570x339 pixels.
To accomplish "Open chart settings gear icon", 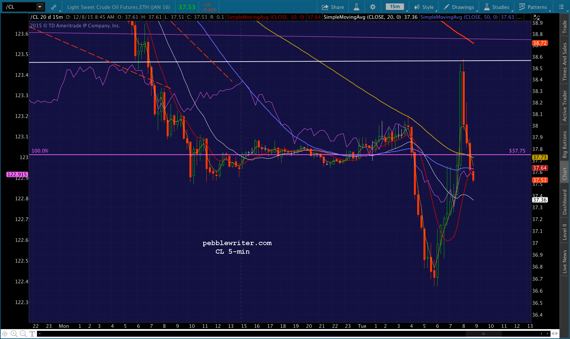I will (x=373, y=7).
